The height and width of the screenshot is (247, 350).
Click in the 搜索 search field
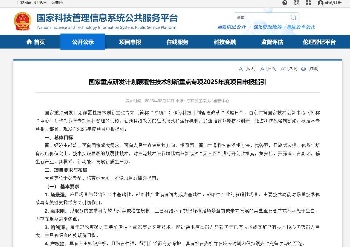261,17
